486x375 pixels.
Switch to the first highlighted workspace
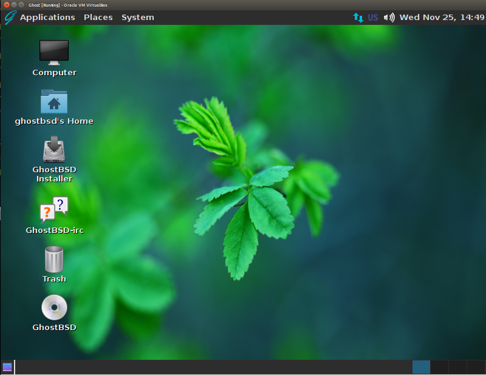point(421,367)
